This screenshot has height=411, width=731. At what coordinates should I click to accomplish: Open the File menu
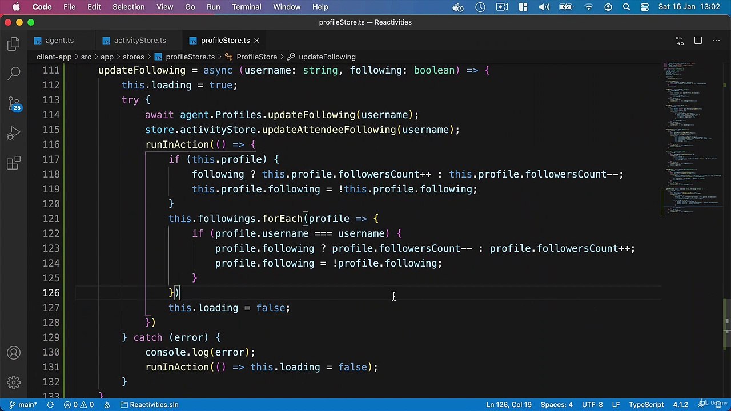pos(69,7)
